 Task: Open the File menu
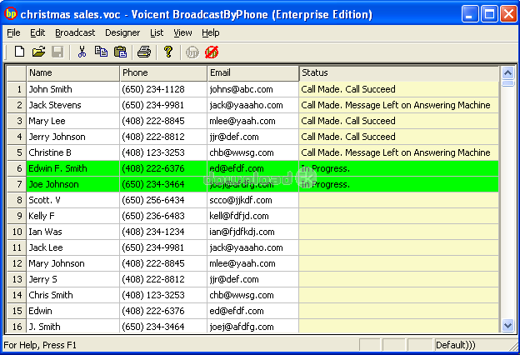point(13,32)
